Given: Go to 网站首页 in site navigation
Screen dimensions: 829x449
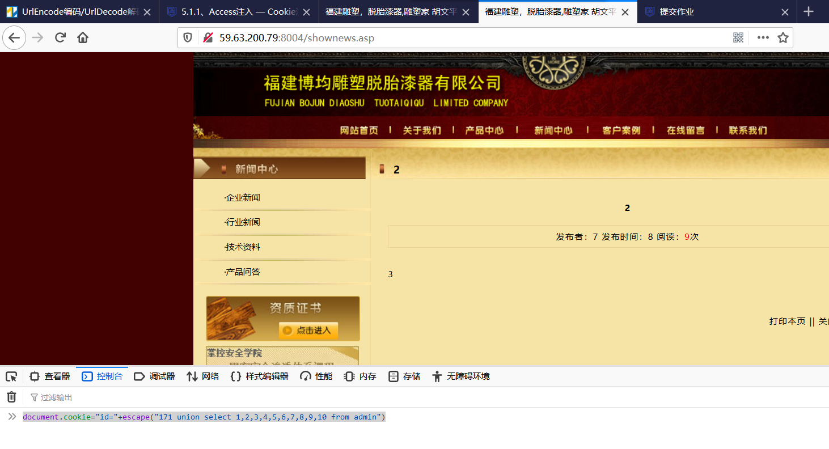Looking at the screenshot, I should coord(359,130).
